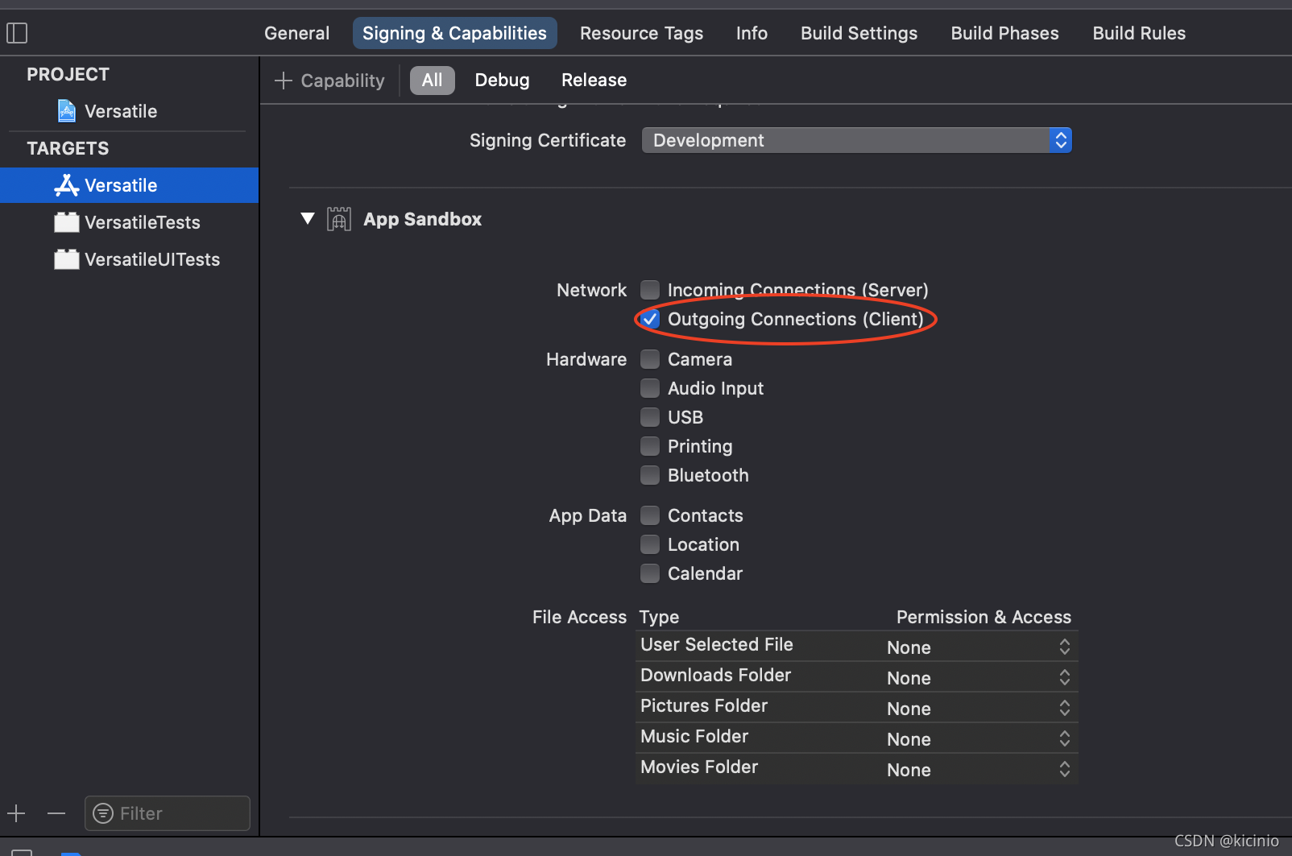Click the Permission & Access column header

[x=983, y=617]
